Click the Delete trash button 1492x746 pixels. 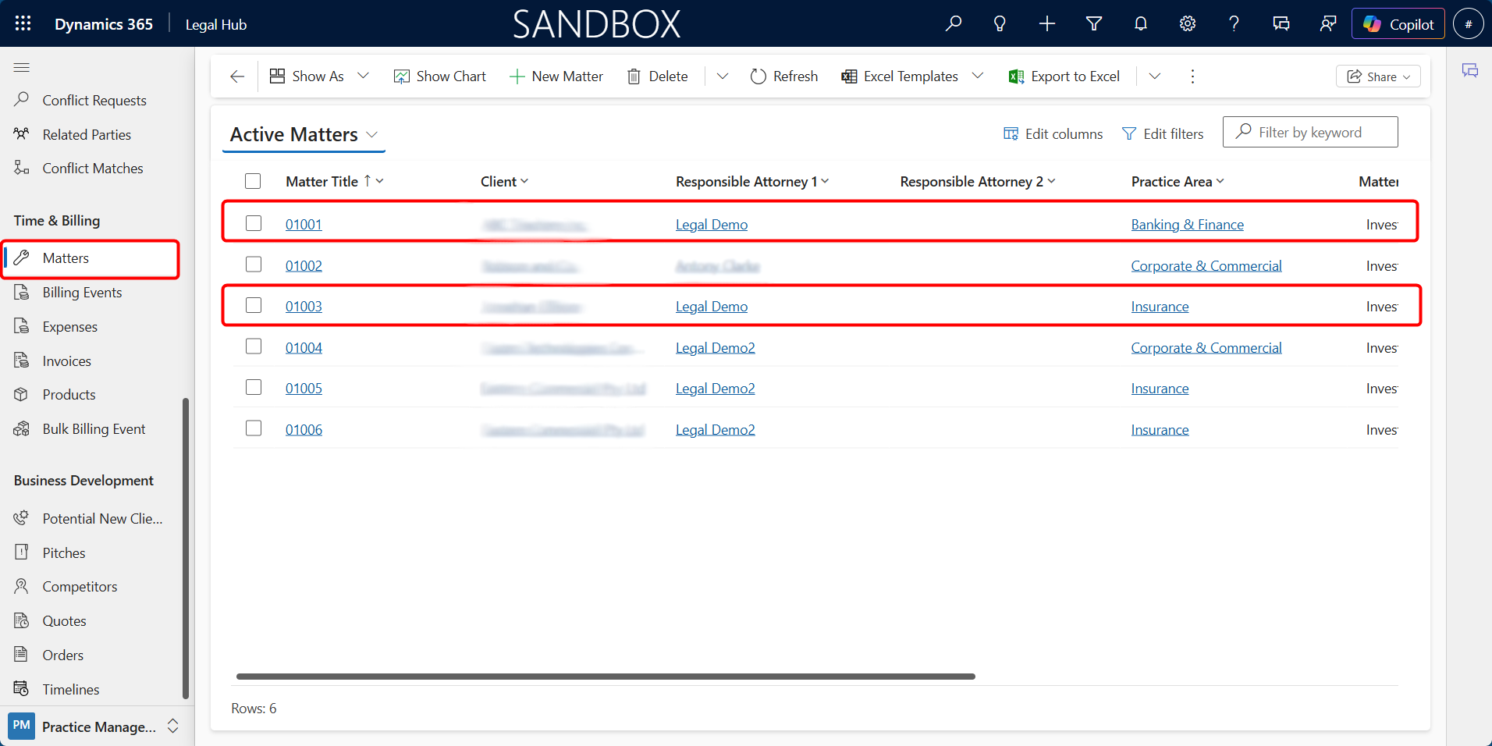point(658,76)
